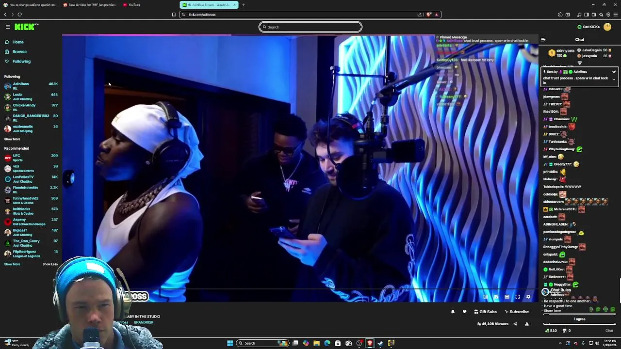Open a new browser tab

(x=244, y=5)
